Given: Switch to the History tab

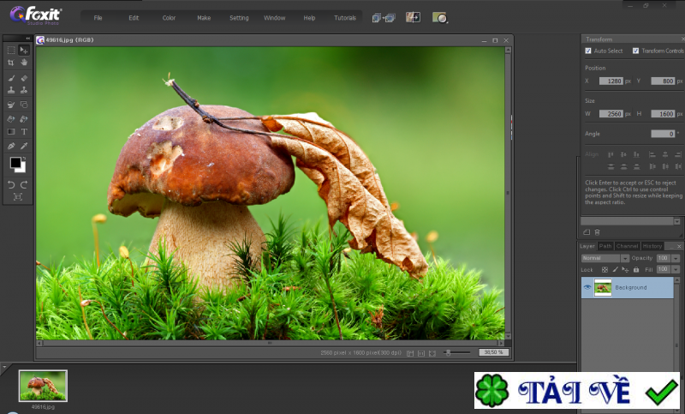Looking at the screenshot, I should 652,246.
